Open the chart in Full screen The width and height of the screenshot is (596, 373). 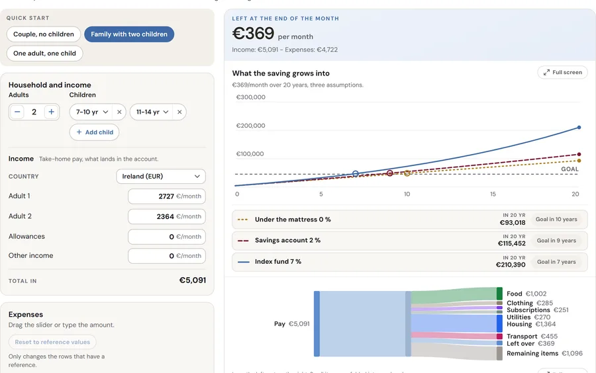(x=562, y=72)
